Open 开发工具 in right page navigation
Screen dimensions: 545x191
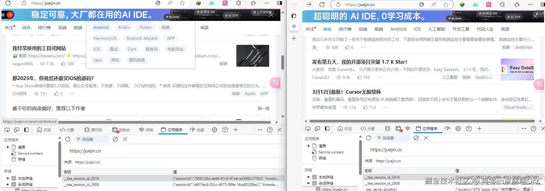coord(461,29)
